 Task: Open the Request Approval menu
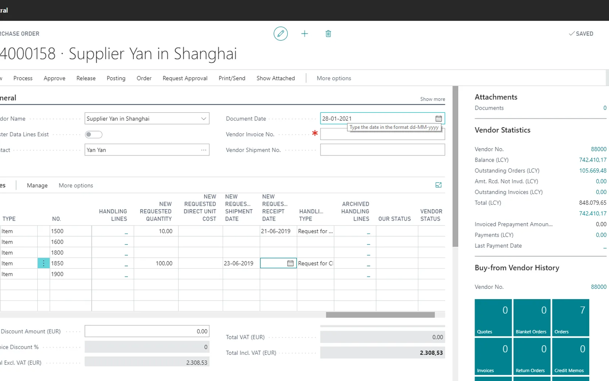tap(185, 78)
